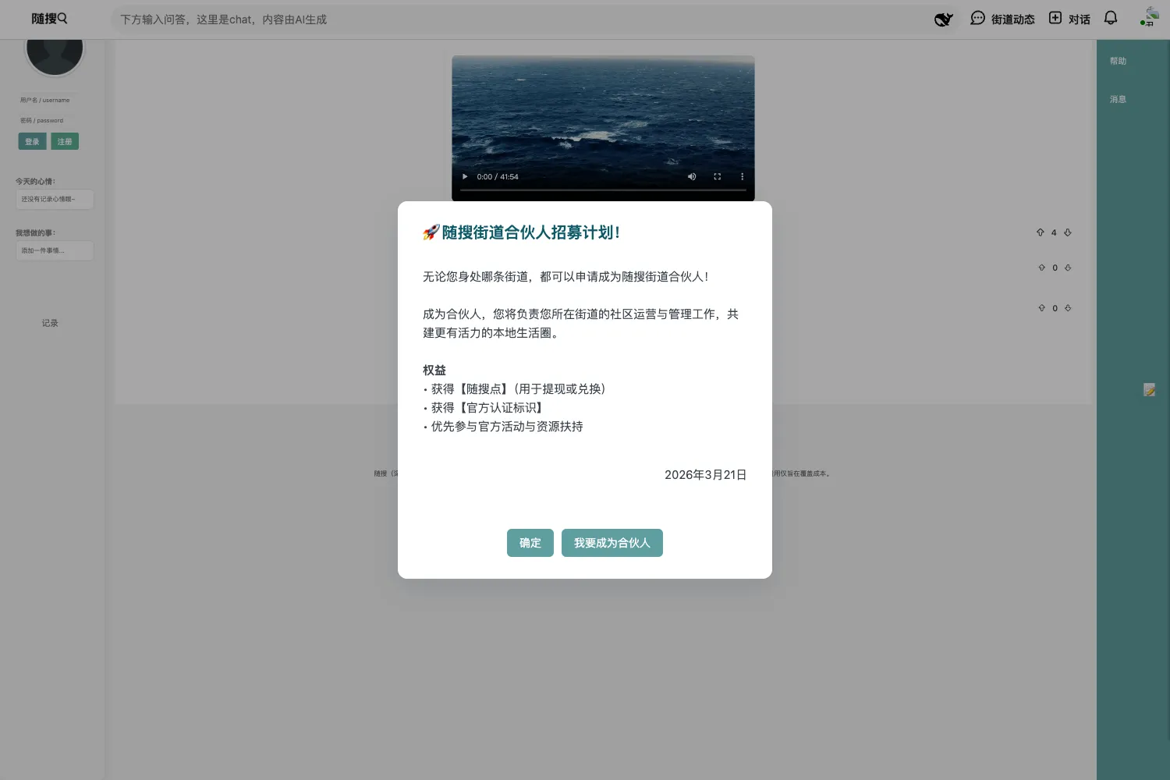Open the video more-options menu

pos(742,176)
